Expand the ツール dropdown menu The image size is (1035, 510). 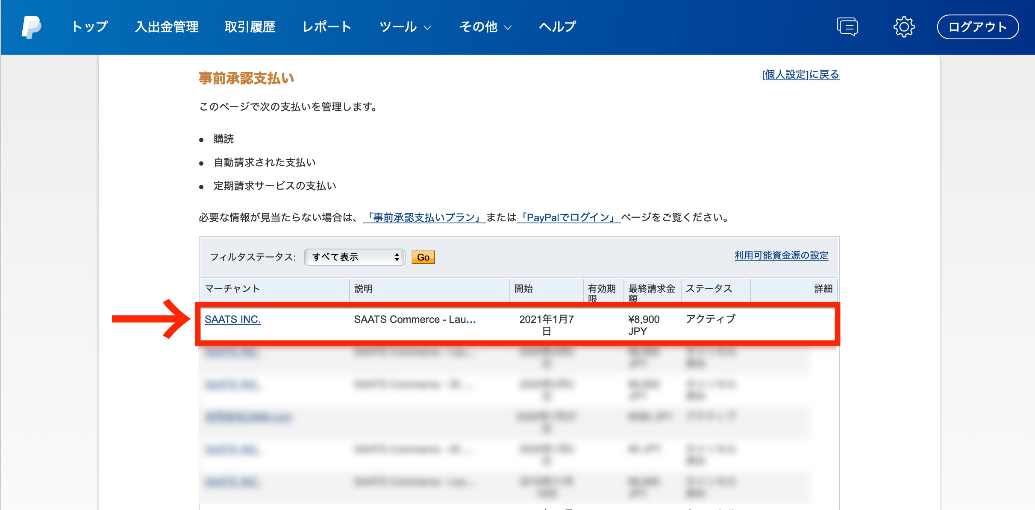coord(405,27)
